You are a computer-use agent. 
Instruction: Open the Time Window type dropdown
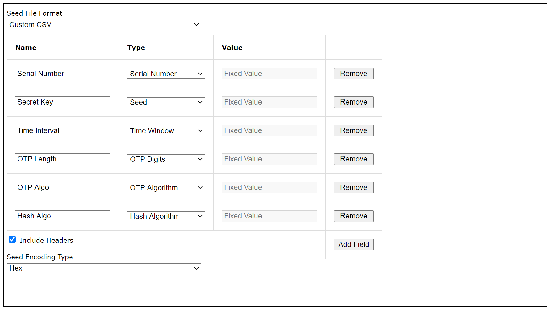tap(166, 131)
